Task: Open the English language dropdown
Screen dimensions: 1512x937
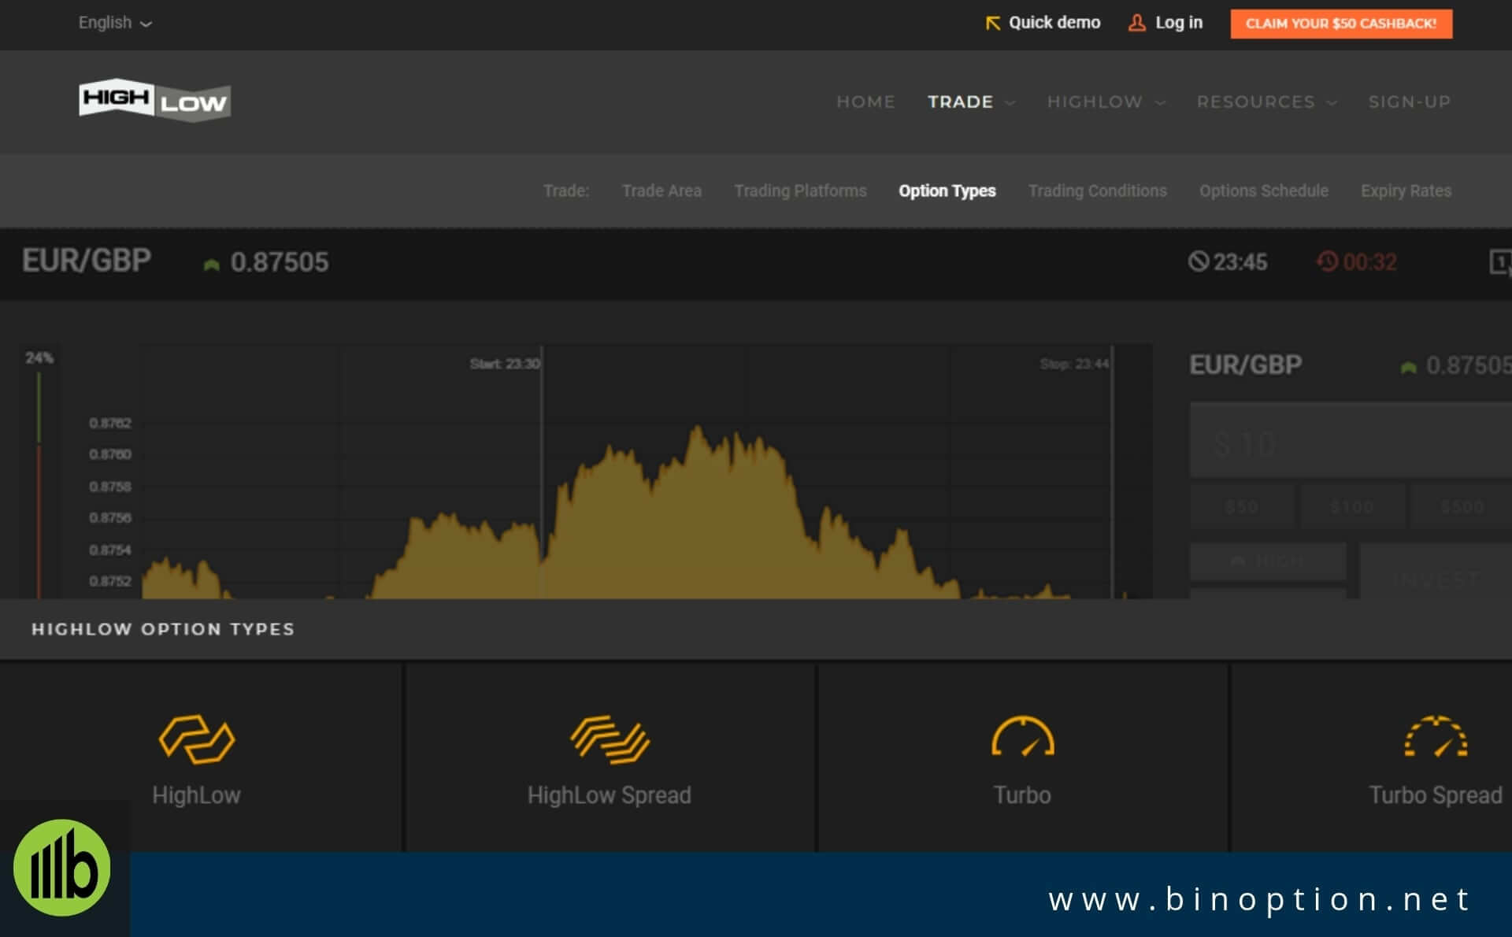Action: pyautogui.click(x=115, y=23)
